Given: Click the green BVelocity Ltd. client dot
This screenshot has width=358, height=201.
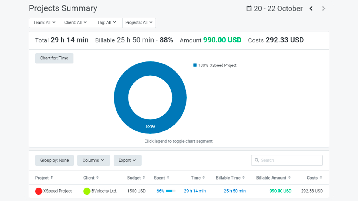Looking at the screenshot, I should pyautogui.click(x=87, y=191).
